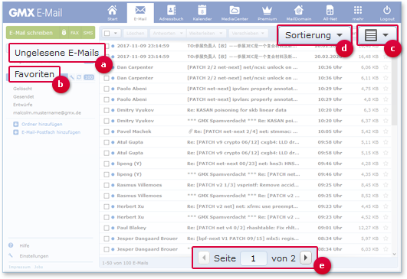Go to previous page arrow

(x=204, y=258)
